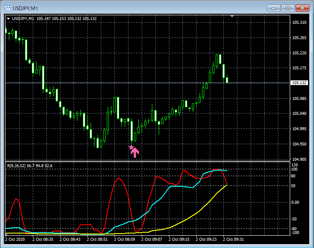Expand the chart symbol dropdown triangle
Screen dimensions: 314x248
[x=9, y=19]
